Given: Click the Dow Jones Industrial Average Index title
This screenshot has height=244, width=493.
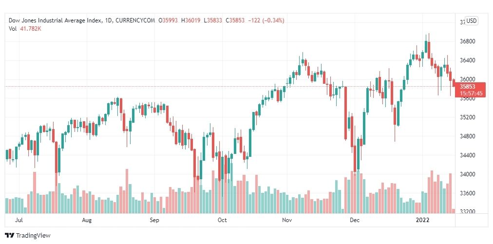Looking at the screenshot, I should tap(55, 20).
